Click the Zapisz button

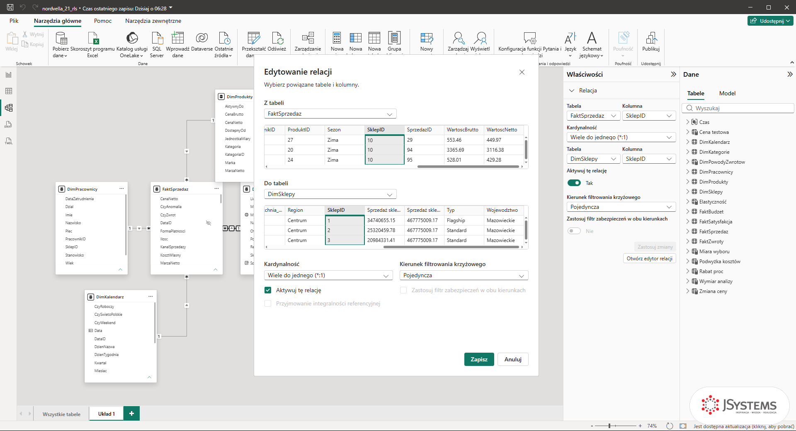click(x=479, y=359)
